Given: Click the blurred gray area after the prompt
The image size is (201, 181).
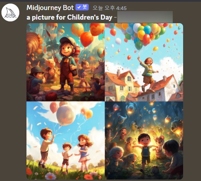Looking at the screenshot, I should click(145, 17).
